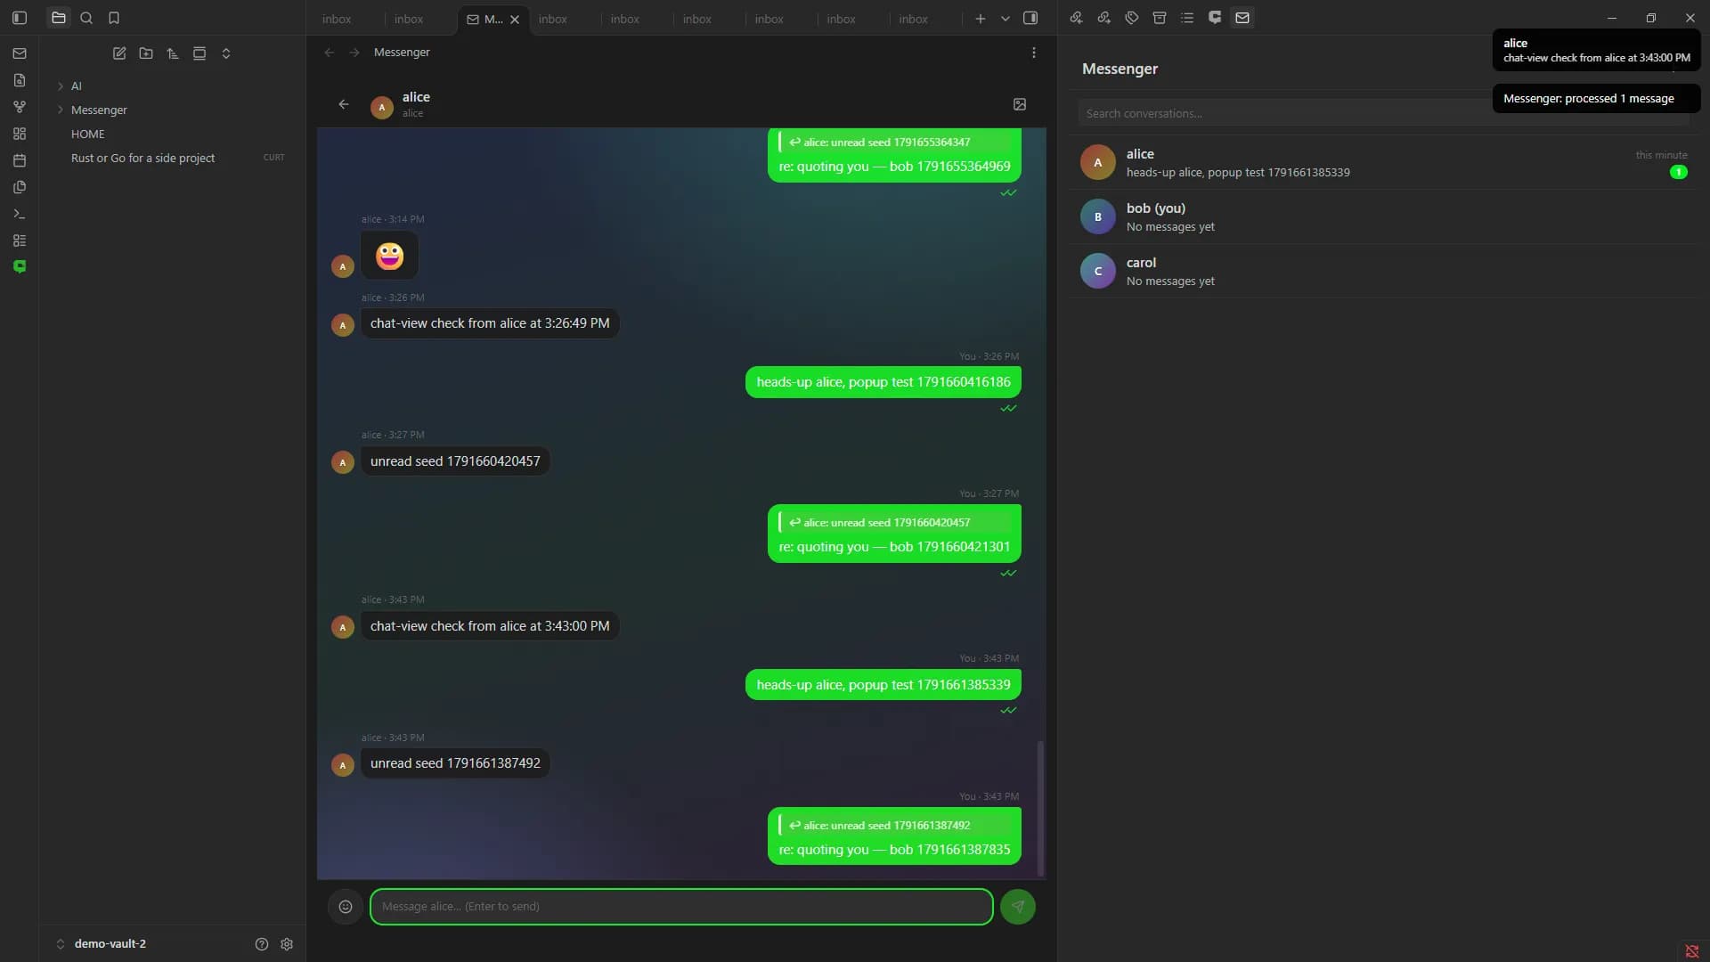Open the emoji picker
The width and height of the screenshot is (1710, 962).
pos(346,907)
